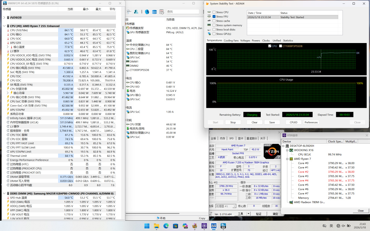
Task: Open the 处理器 #1 selection dropdown
Action: click(226, 206)
